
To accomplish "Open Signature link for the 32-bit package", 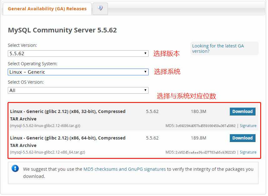I will [248, 126].
